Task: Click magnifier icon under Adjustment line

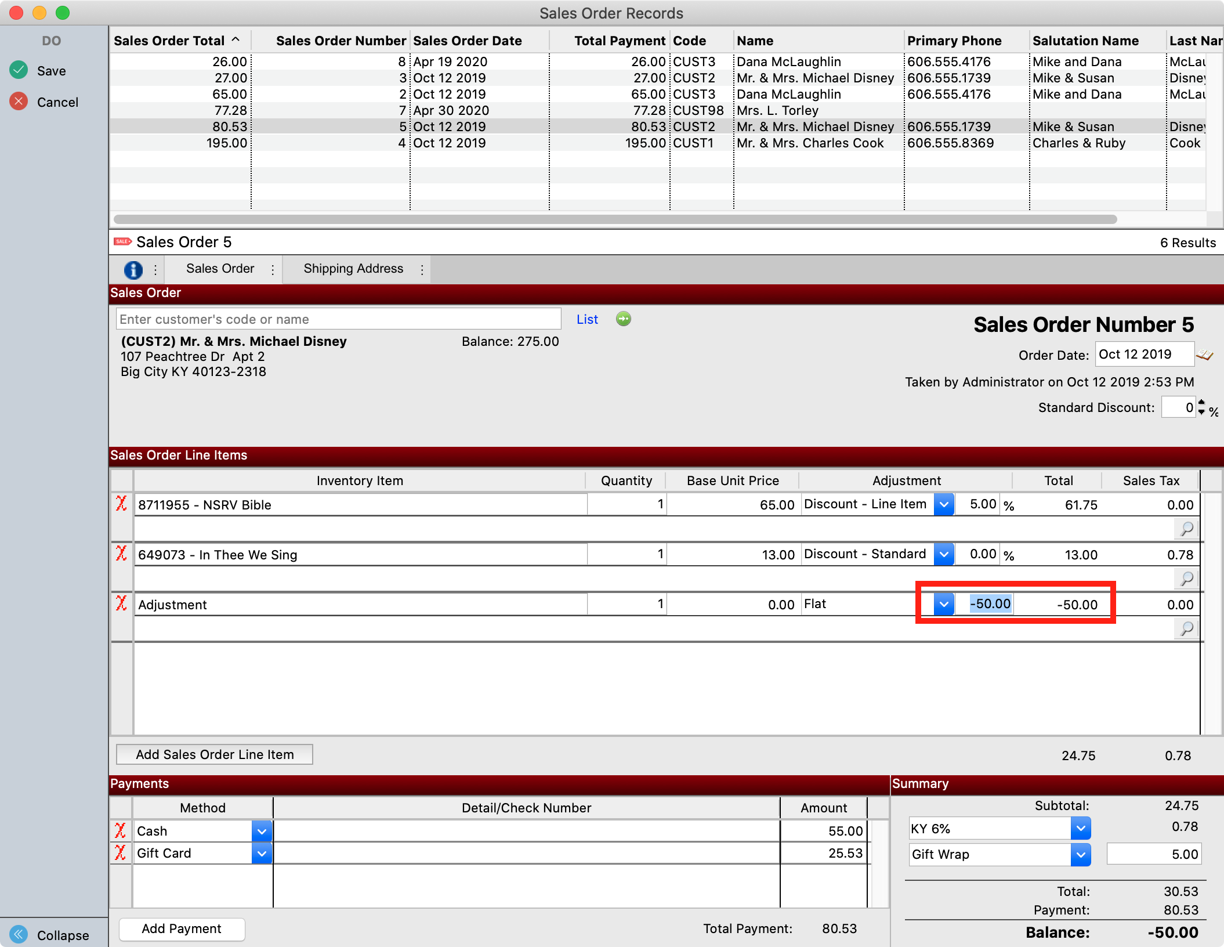Action: click(x=1187, y=628)
